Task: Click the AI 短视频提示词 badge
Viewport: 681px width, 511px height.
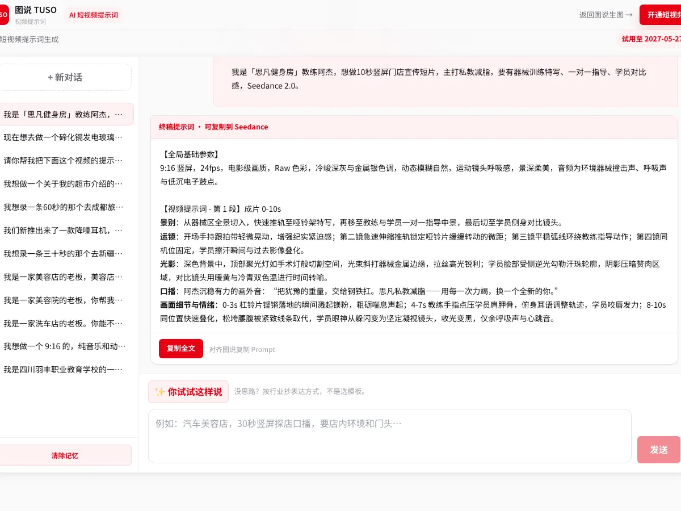Action: (x=94, y=15)
